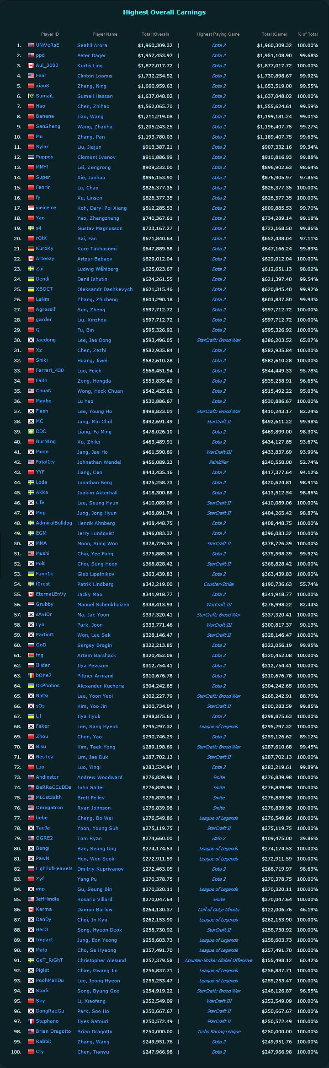Open StarCraft II game in MC row
Screen dimensions: 329x1068
coord(219,422)
